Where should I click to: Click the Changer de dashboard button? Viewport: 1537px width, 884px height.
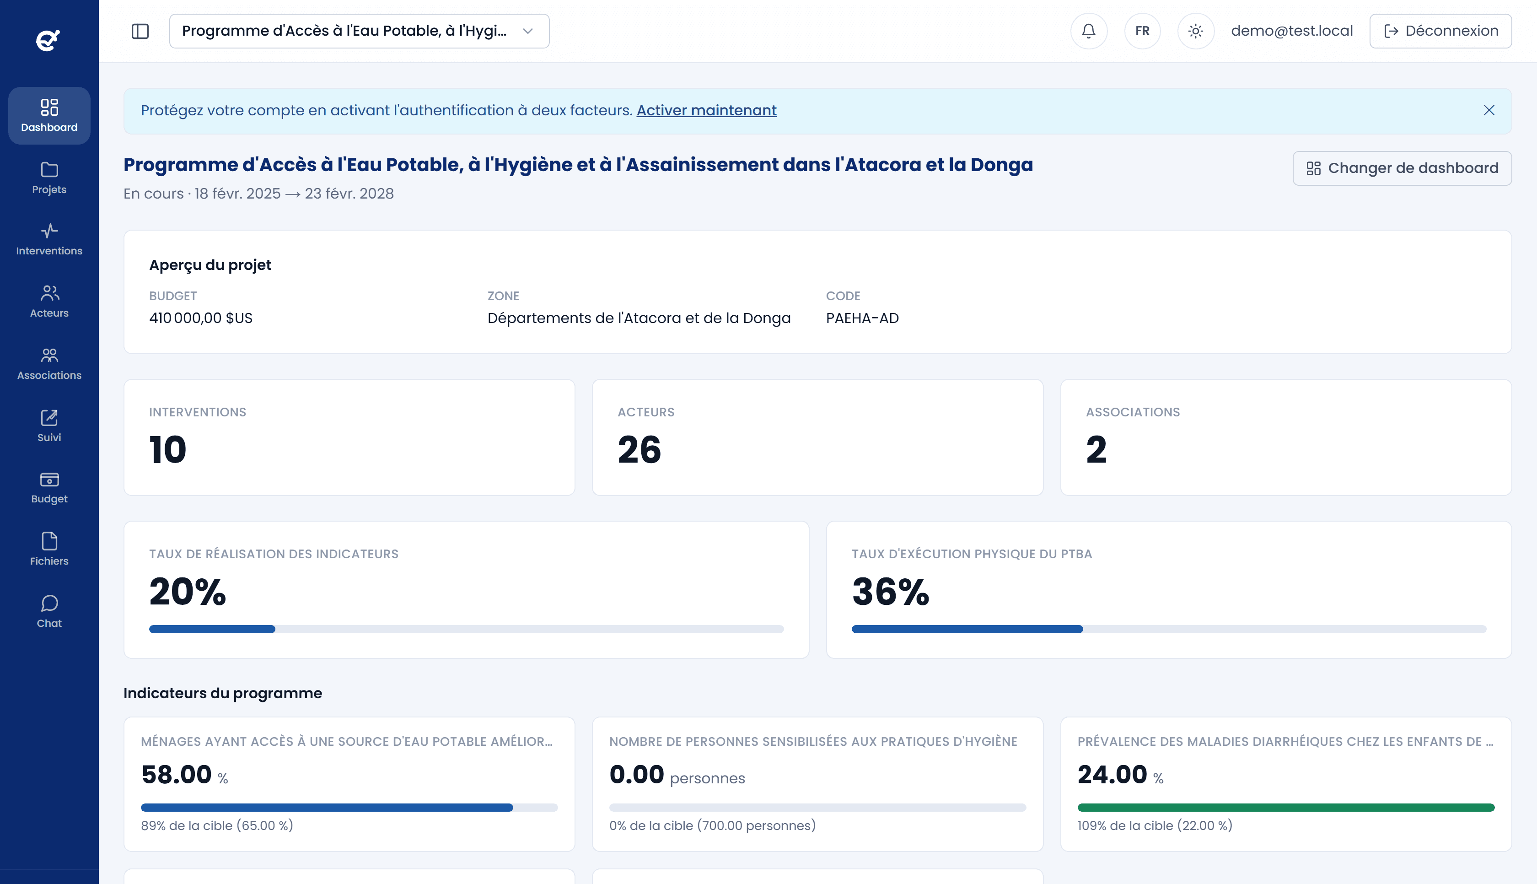(1402, 168)
